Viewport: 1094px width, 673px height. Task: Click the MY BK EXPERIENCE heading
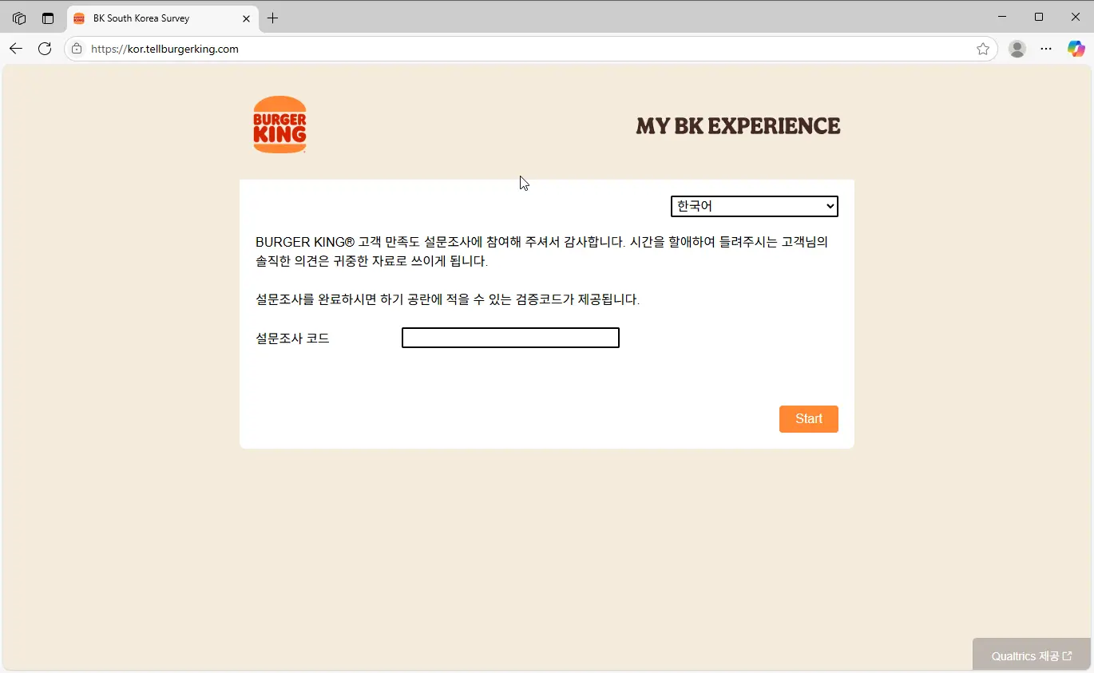[737, 125]
